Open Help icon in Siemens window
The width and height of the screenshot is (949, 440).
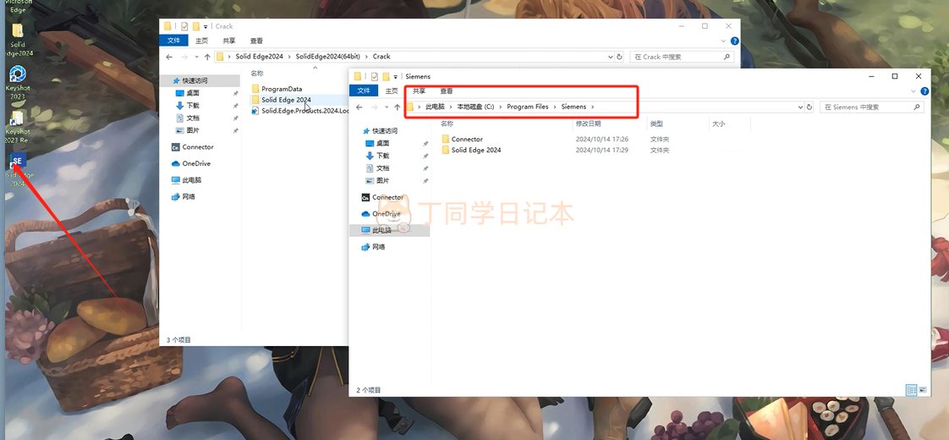(x=924, y=91)
